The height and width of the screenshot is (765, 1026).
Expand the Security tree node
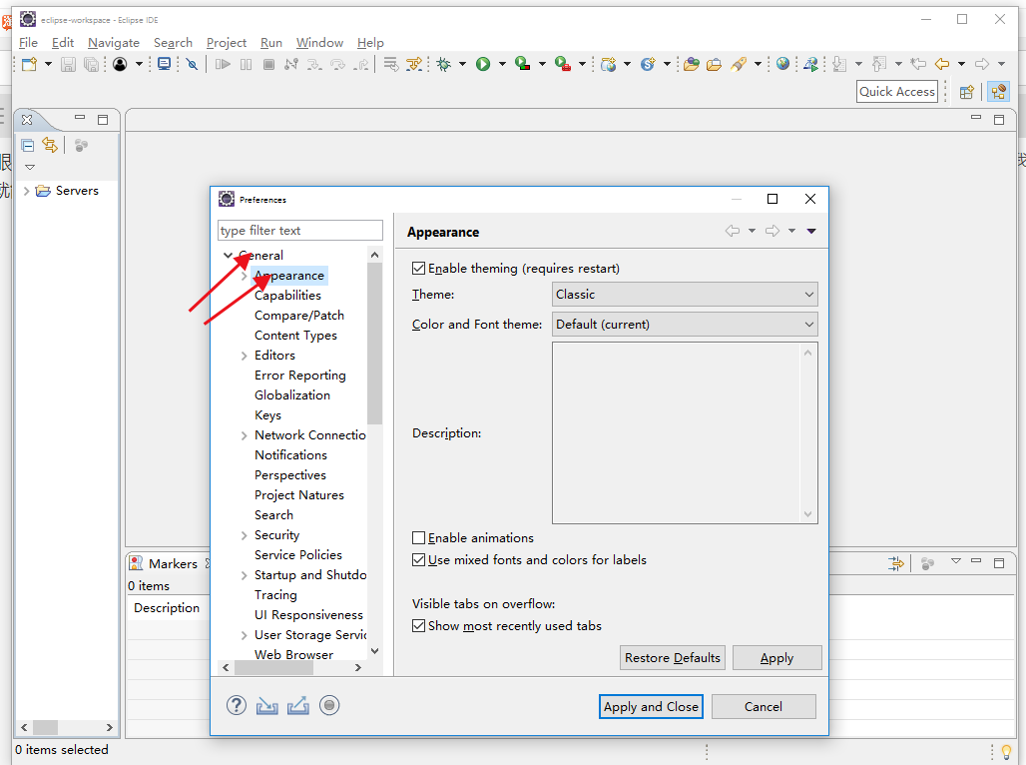[x=245, y=535]
